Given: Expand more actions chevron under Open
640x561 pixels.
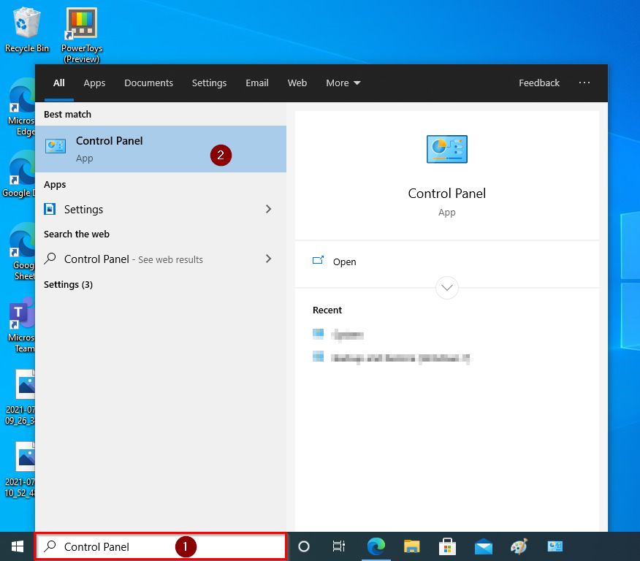Looking at the screenshot, I should click(446, 287).
